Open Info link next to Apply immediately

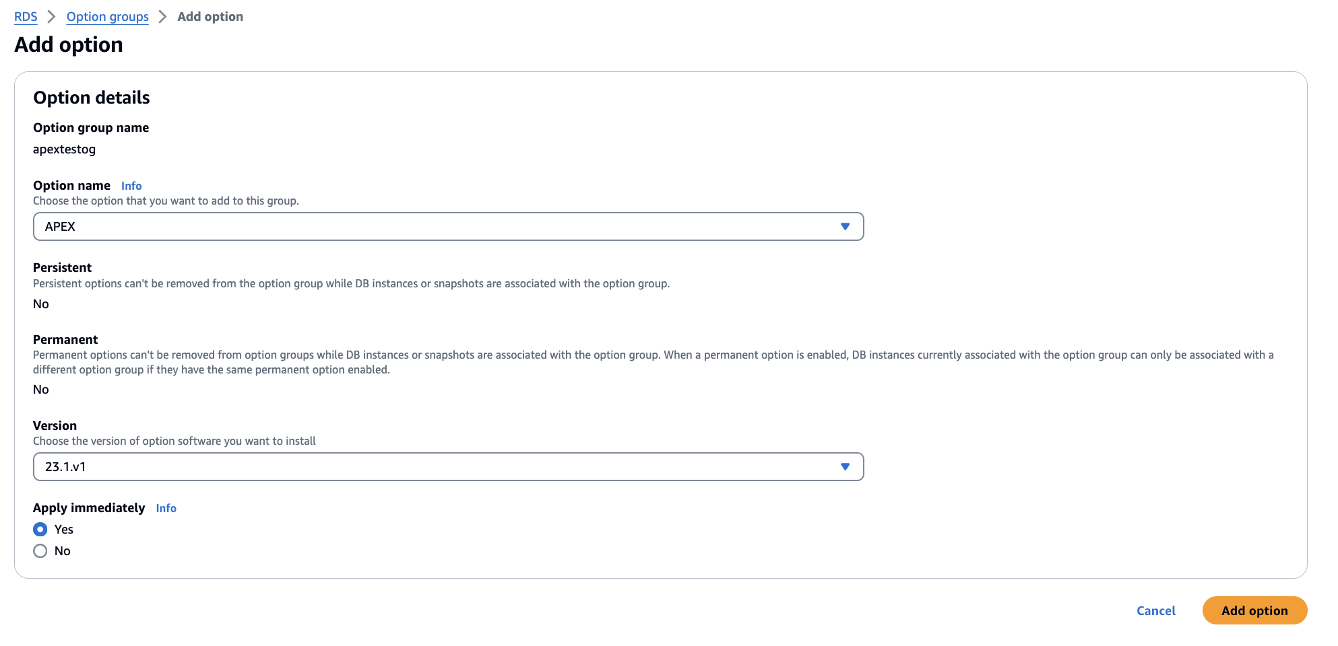point(166,508)
